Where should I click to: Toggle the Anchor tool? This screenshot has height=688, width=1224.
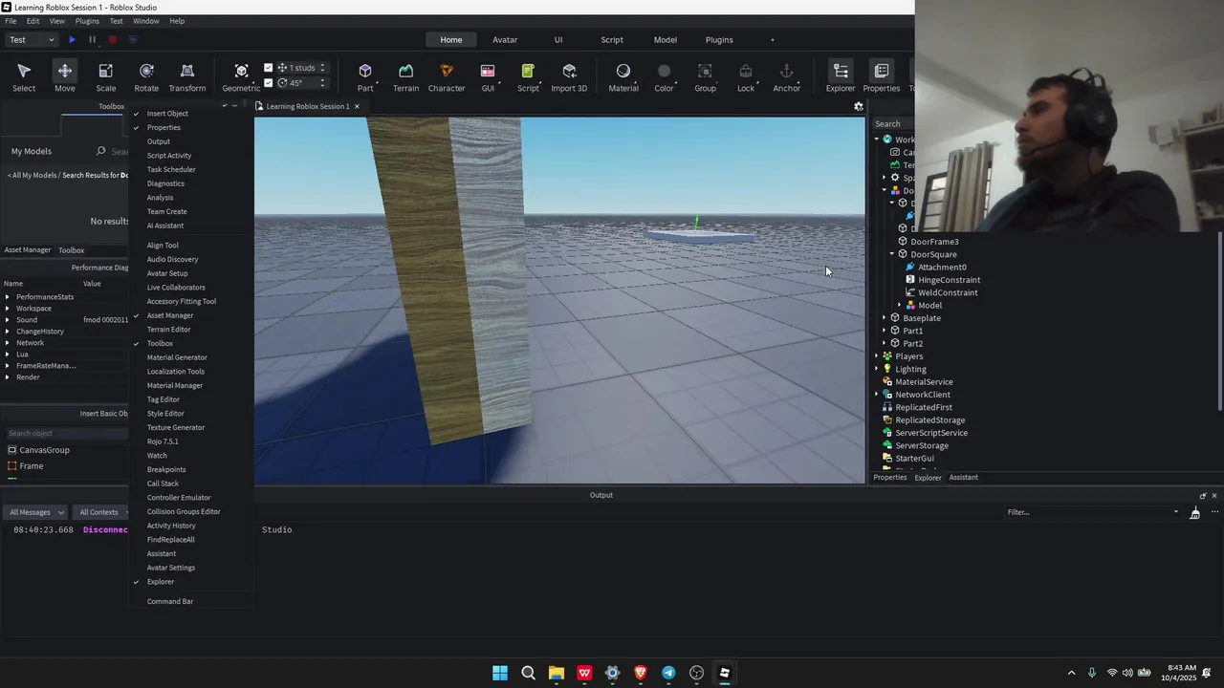pyautogui.click(x=786, y=77)
